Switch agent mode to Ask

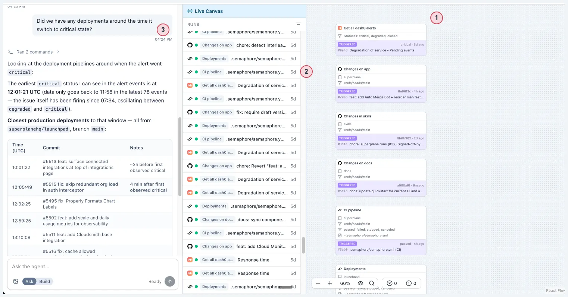29,281
